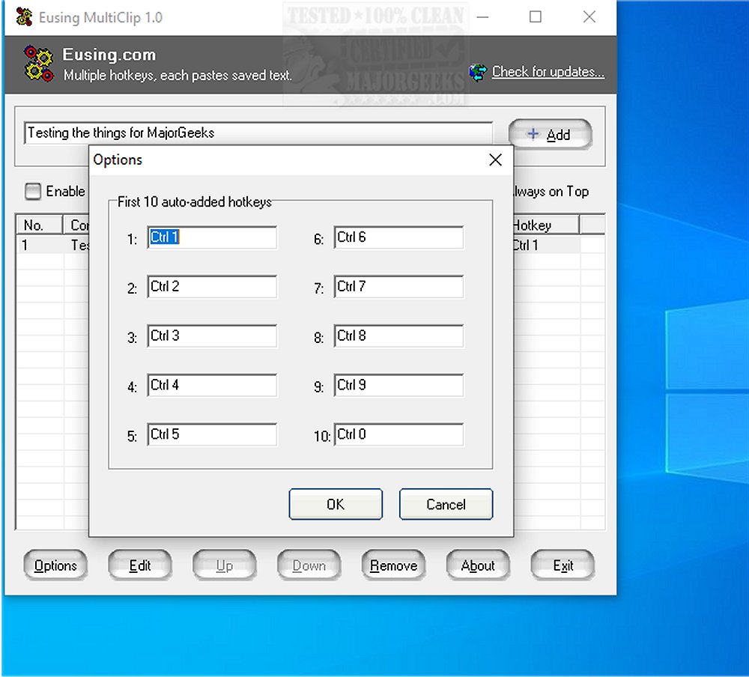Image resolution: width=749 pixels, height=677 pixels.
Task: Click the Down button
Action: pyautogui.click(x=309, y=565)
